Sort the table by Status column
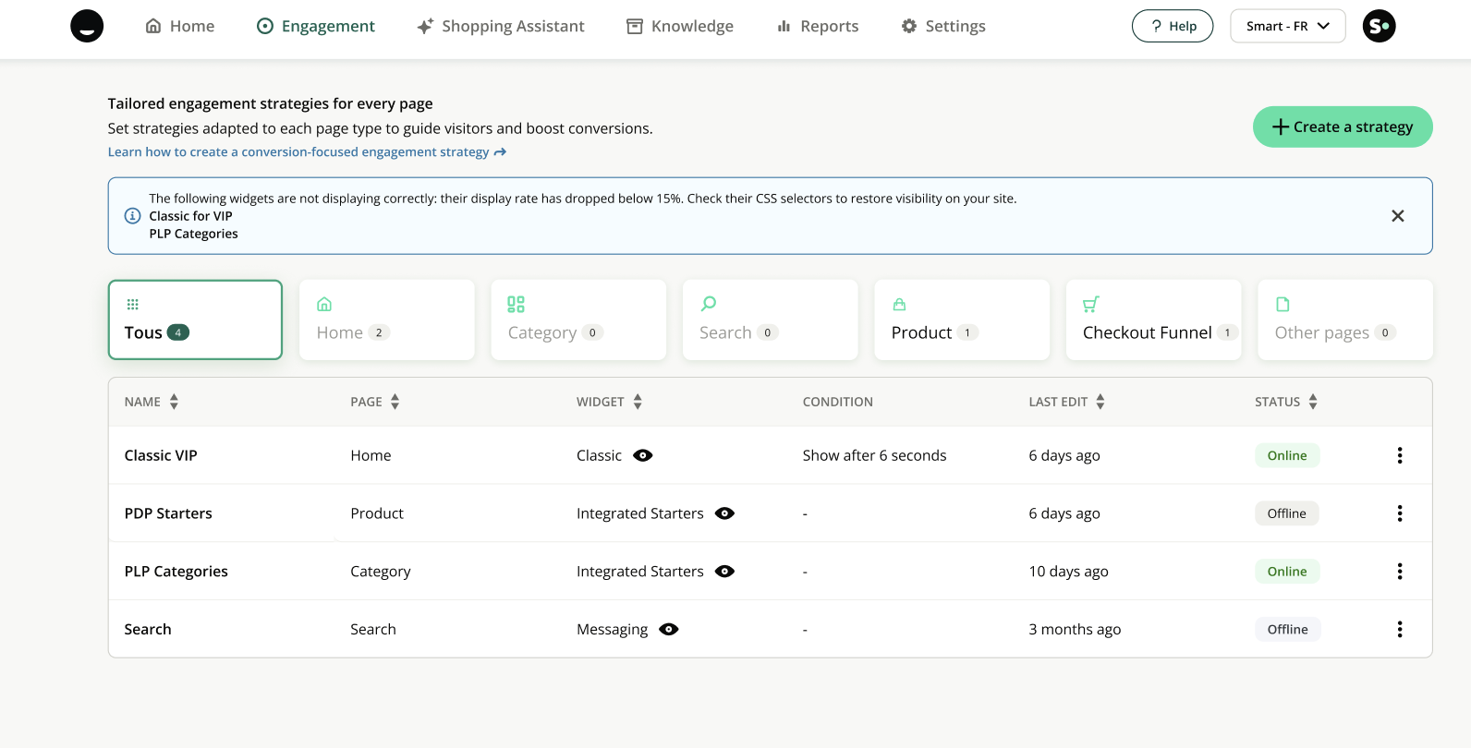 tap(1313, 402)
